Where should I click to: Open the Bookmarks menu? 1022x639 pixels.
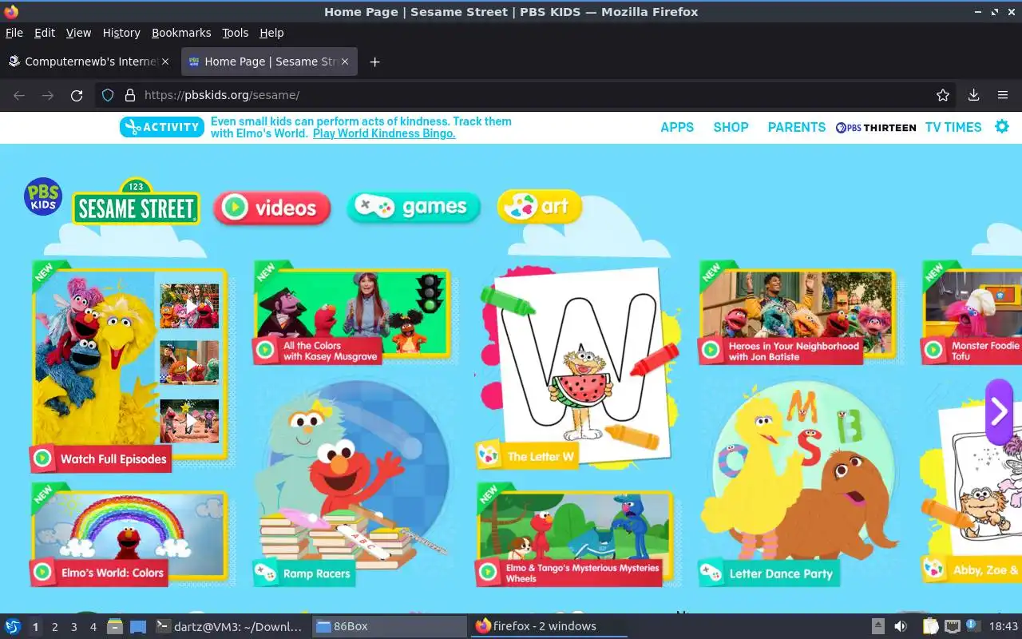(181, 33)
